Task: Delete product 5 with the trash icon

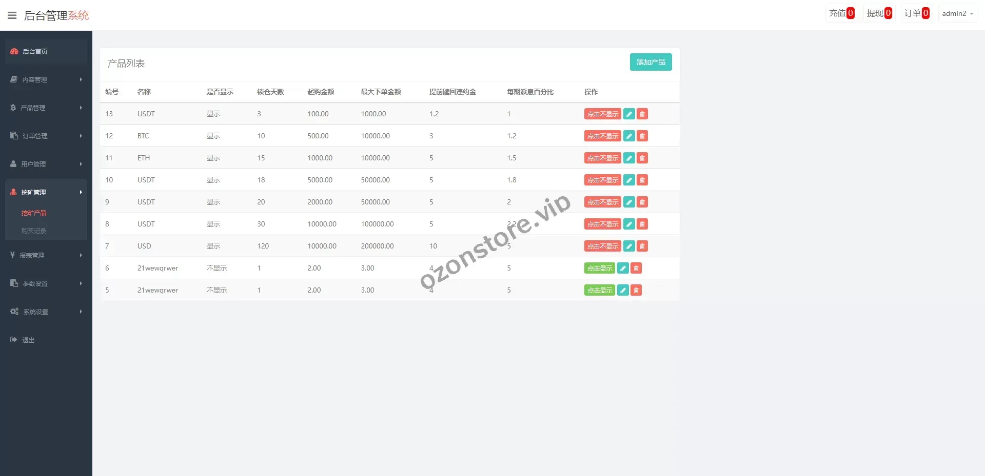Action: tap(636, 290)
